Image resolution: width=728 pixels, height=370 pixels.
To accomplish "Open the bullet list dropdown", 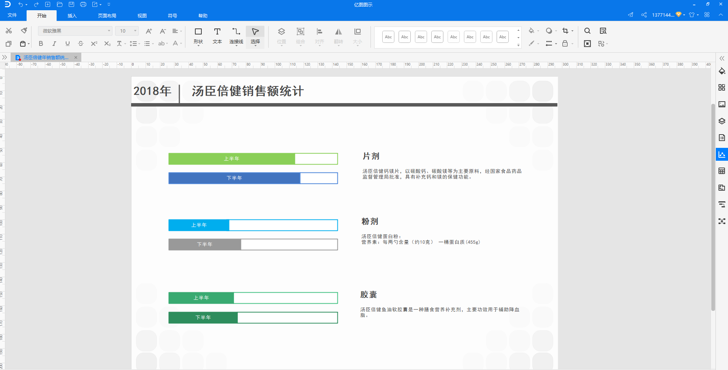I will (x=149, y=44).
